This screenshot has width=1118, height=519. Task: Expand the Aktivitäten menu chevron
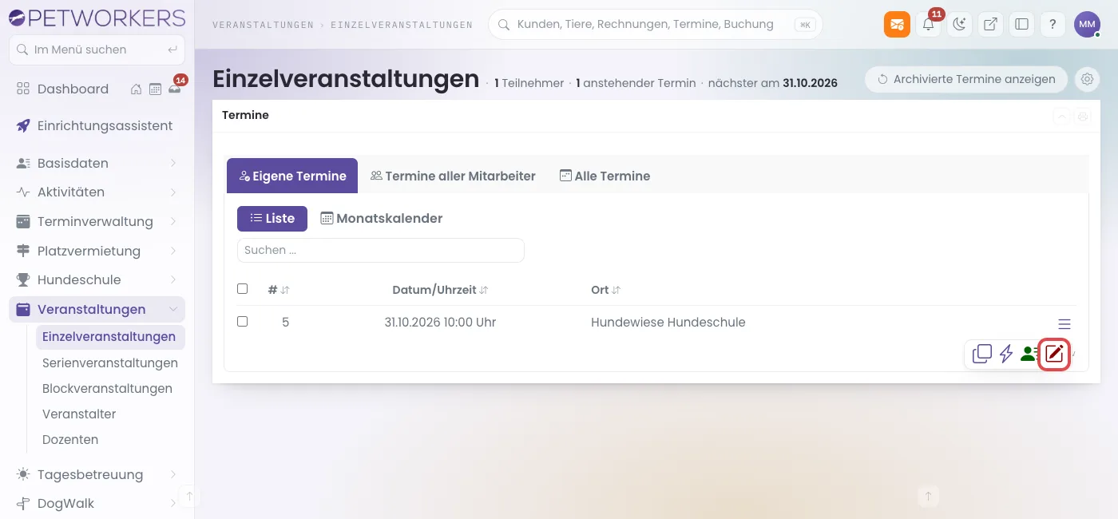tap(173, 192)
